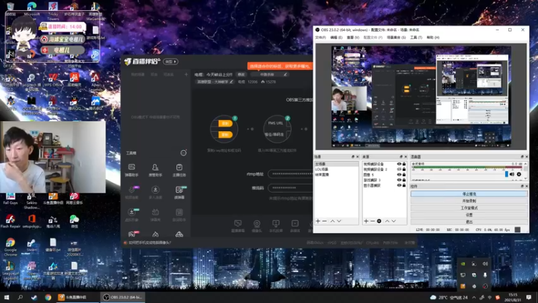Open the Help menu in OBS

coord(432,38)
